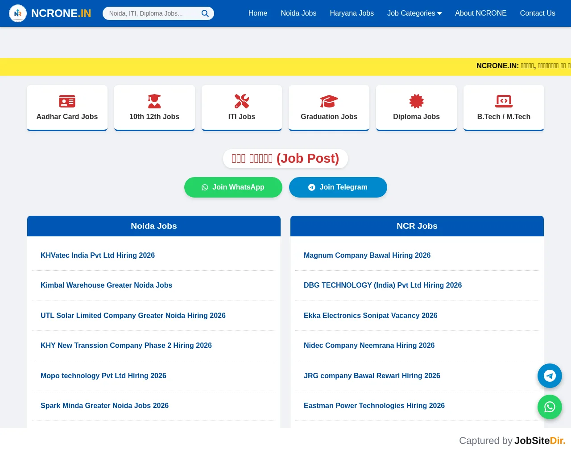Select B.Tech / M.Tech laptop code icon
Screen dimensions: 571x454
tap(504, 101)
